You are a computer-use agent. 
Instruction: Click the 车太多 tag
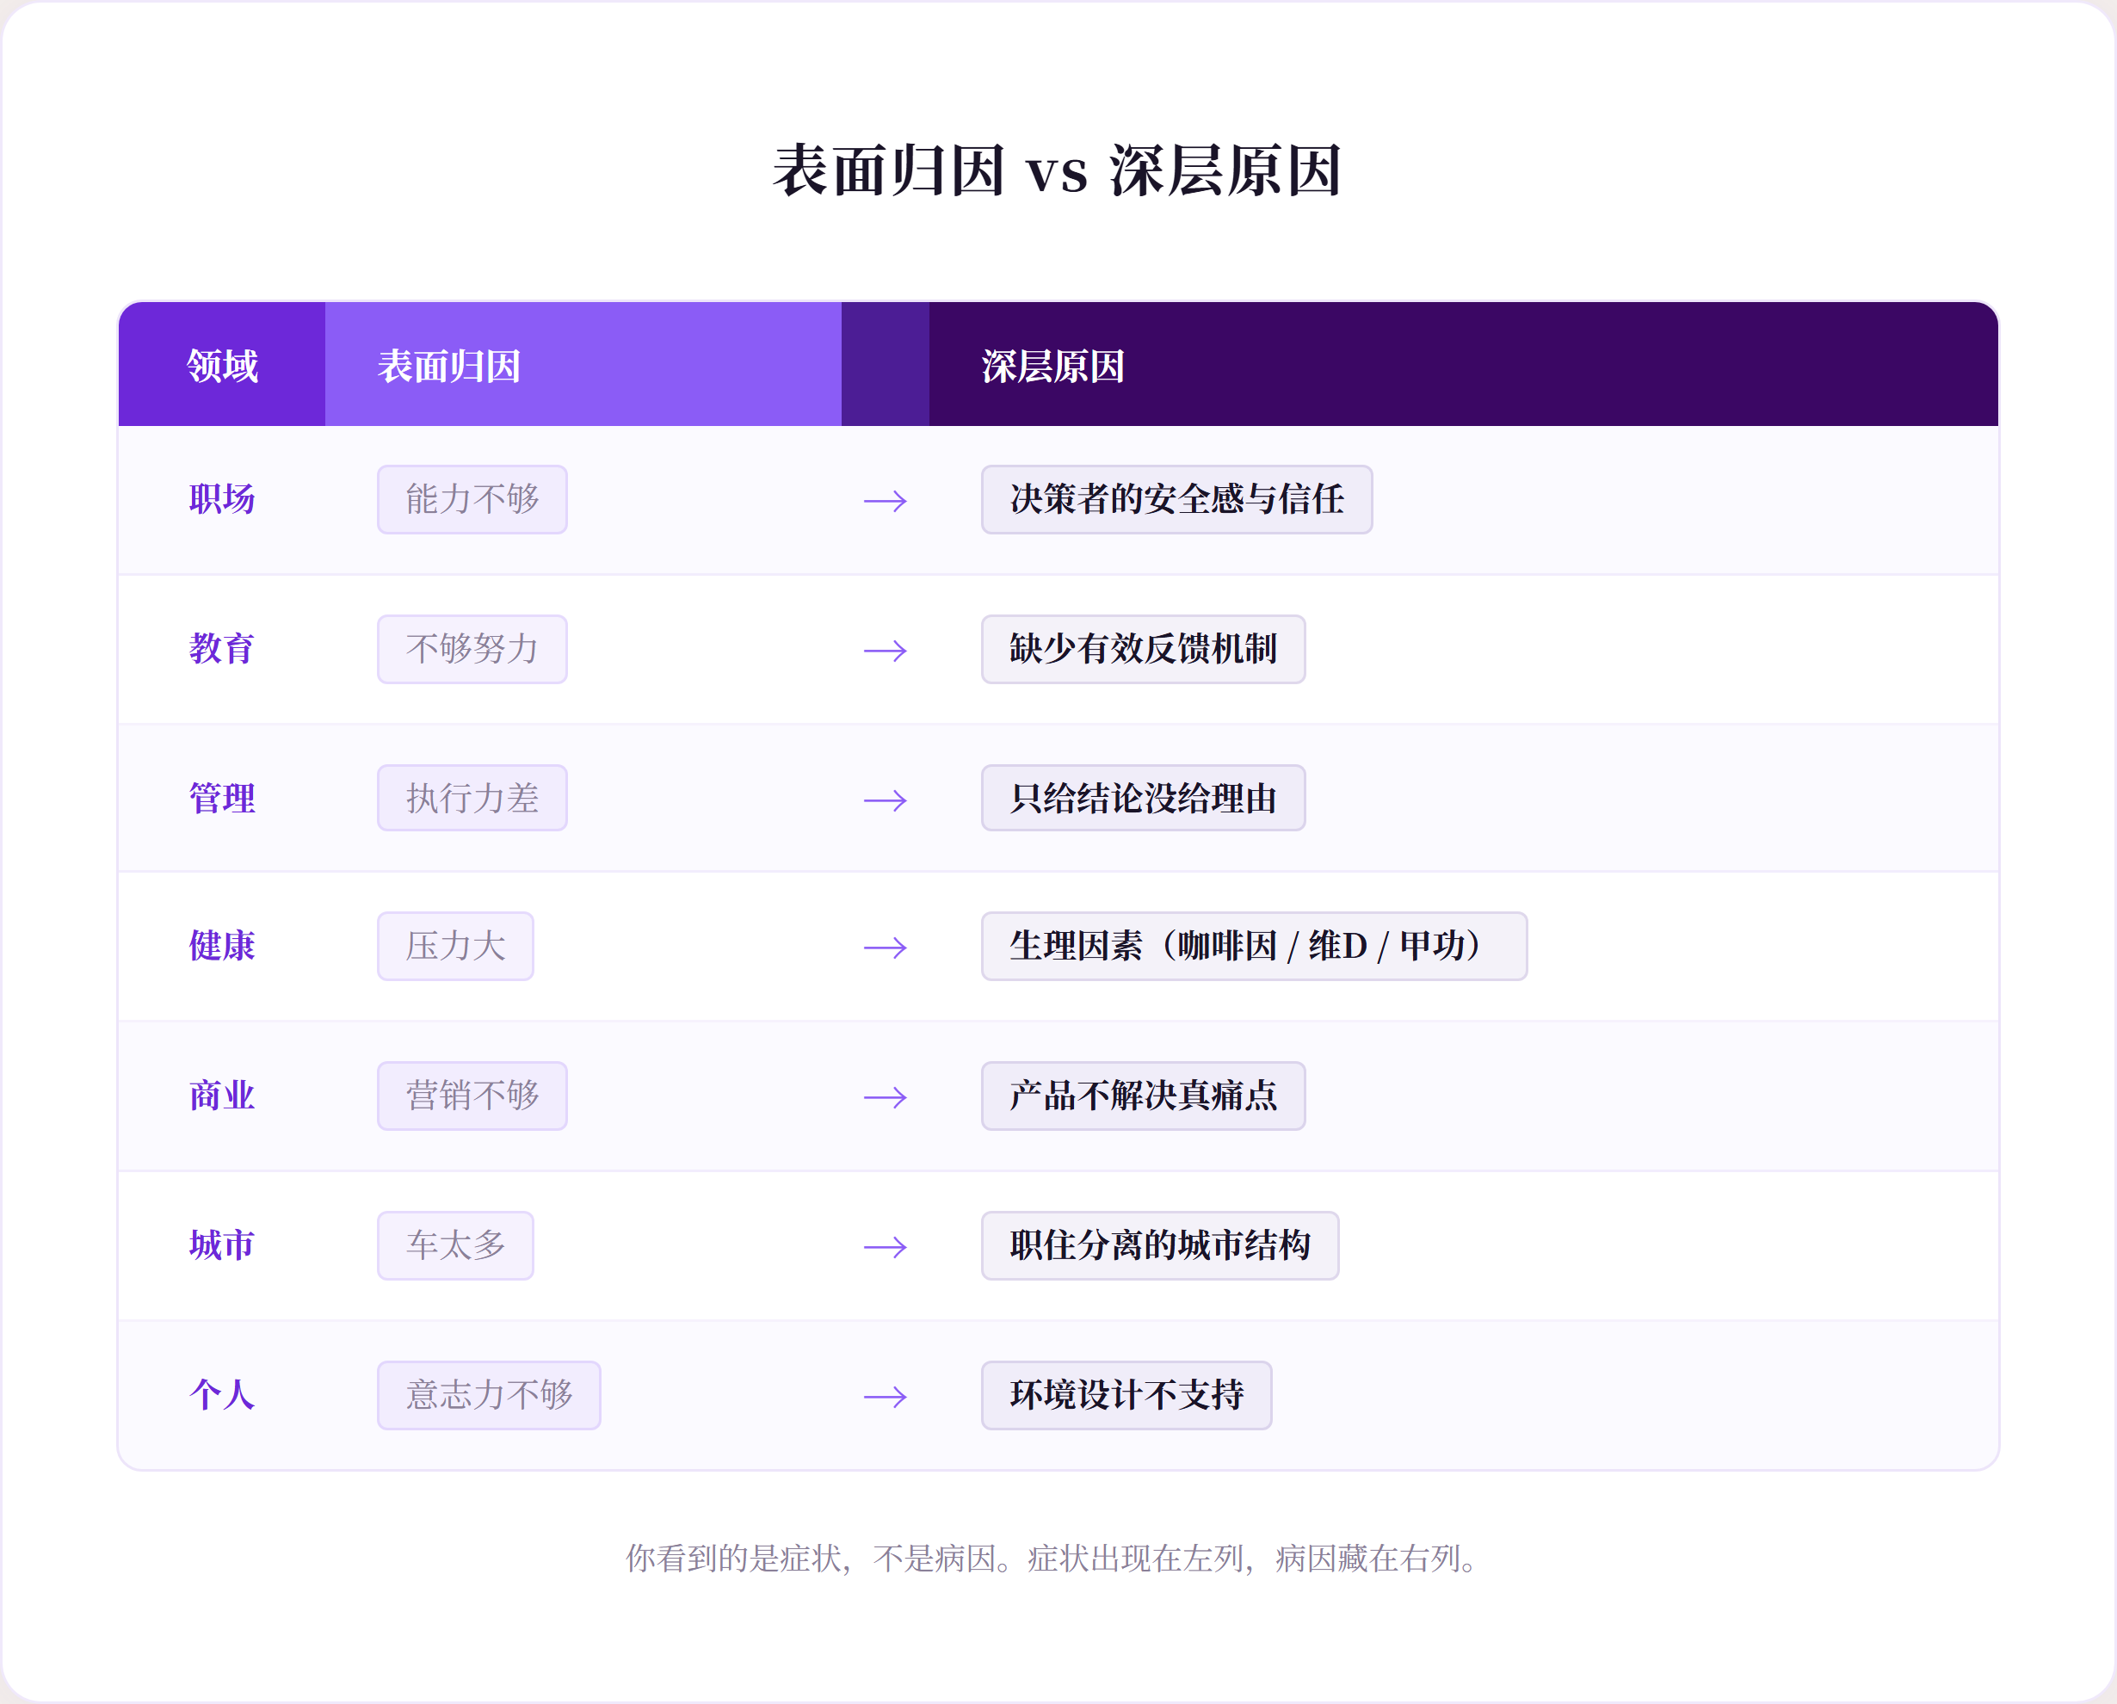(x=455, y=1245)
